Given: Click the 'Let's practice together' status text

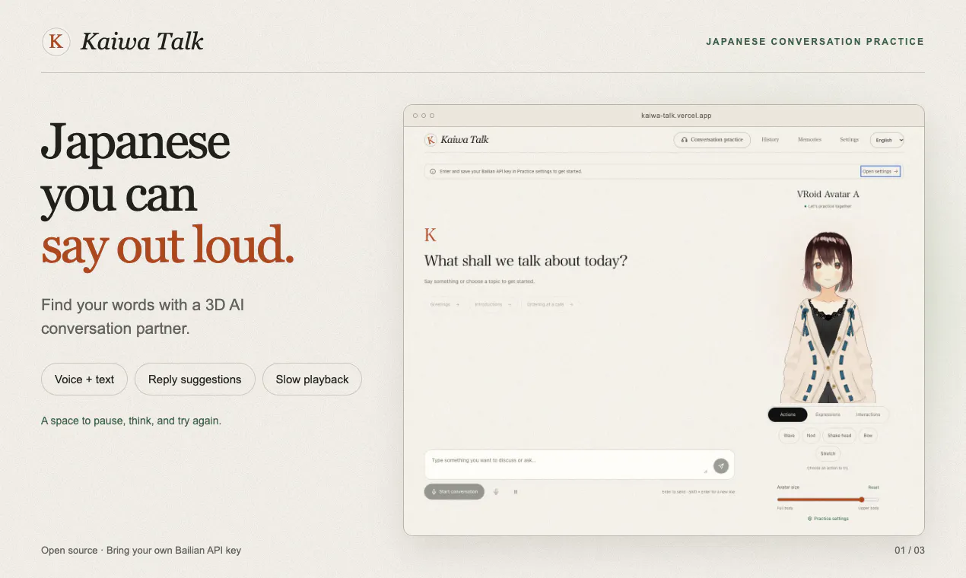Looking at the screenshot, I should [x=829, y=206].
